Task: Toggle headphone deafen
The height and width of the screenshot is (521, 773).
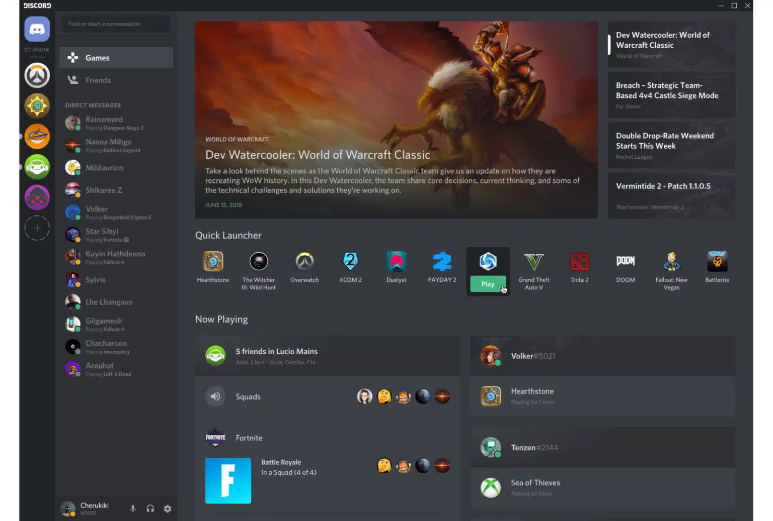Action: [150, 508]
